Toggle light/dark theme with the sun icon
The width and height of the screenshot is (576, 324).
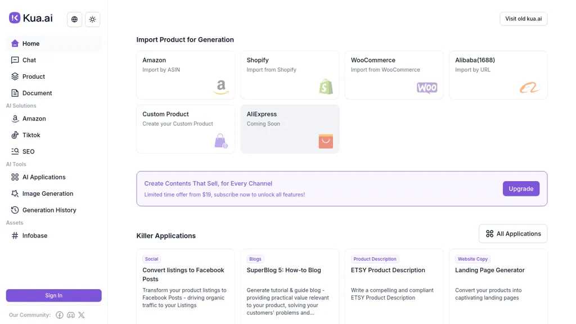[92, 19]
